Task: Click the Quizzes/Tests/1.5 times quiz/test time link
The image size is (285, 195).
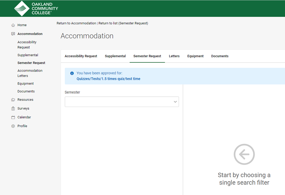Action: (x=109, y=79)
